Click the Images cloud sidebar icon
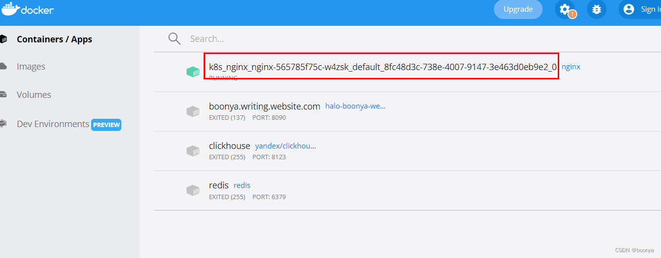 pyautogui.click(x=3, y=66)
